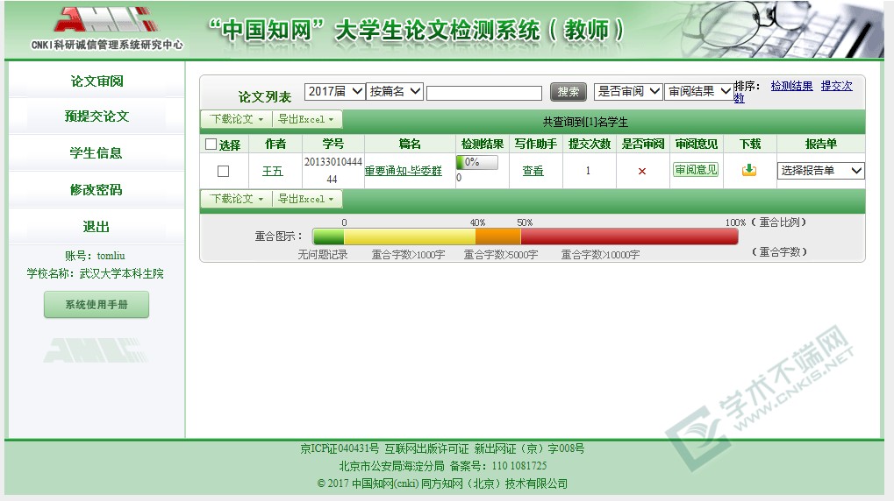This screenshot has width=894, height=501.
Task: Open the 系统使用手册 manual button
Action: click(97, 305)
